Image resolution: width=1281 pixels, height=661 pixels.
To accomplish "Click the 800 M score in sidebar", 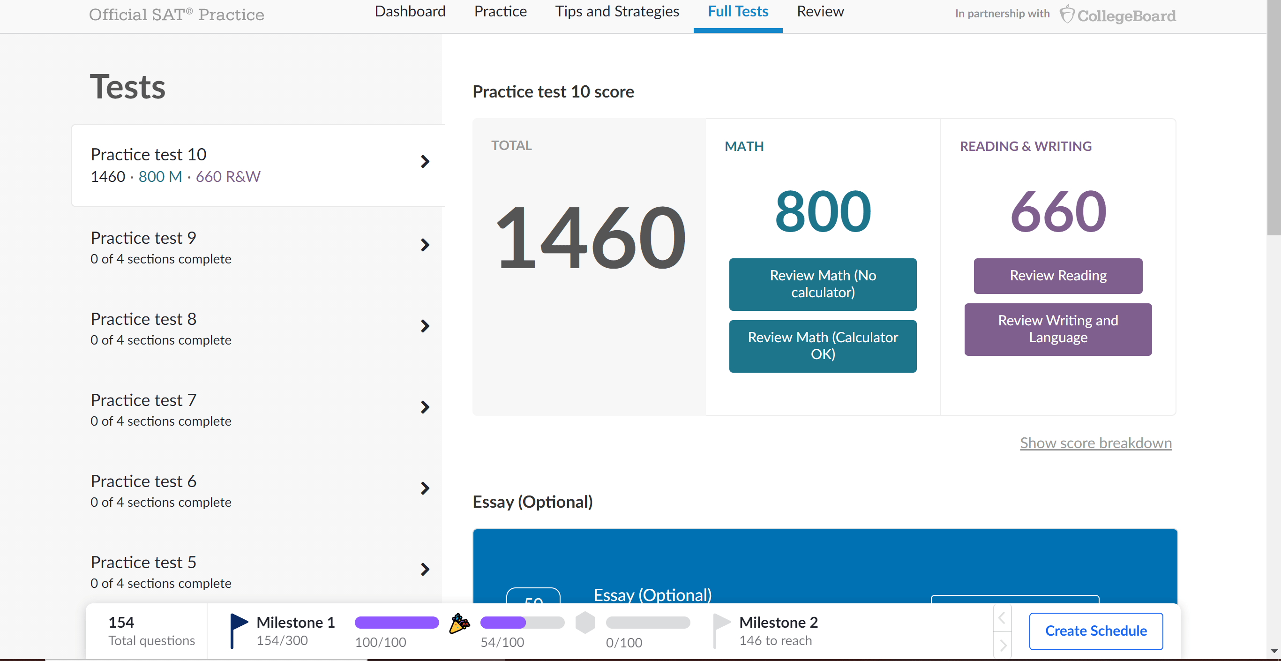I will pos(160,177).
